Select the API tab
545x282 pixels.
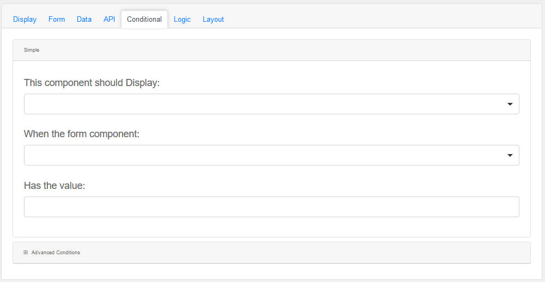[109, 19]
